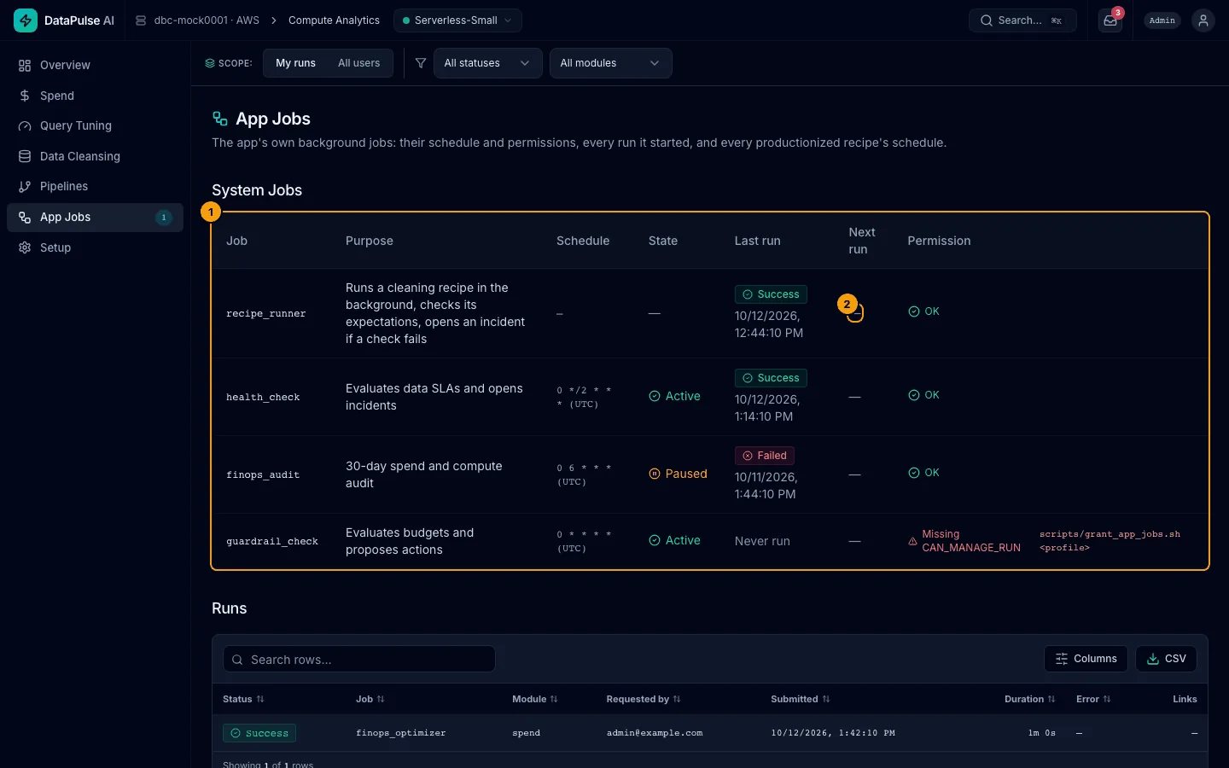Click the warning icon beside Missing CAN_MANAGE_RUN
This screenshot has width=1229, height=768.
[913, 541]
